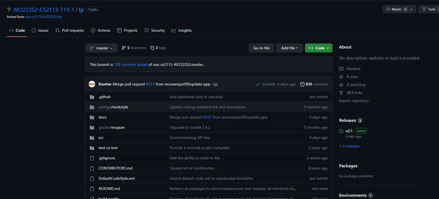The height and width of the screenshot is (199, 439).
Task: Open the Insights tab
Action: (x=181, y=30)
